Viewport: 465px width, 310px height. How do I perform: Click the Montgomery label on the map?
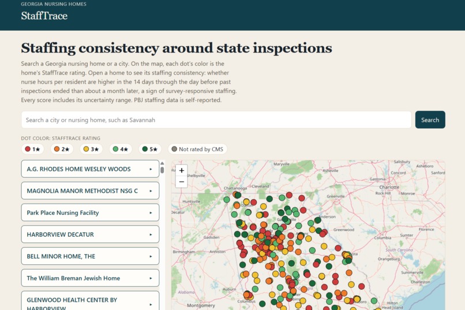(201, 305)
